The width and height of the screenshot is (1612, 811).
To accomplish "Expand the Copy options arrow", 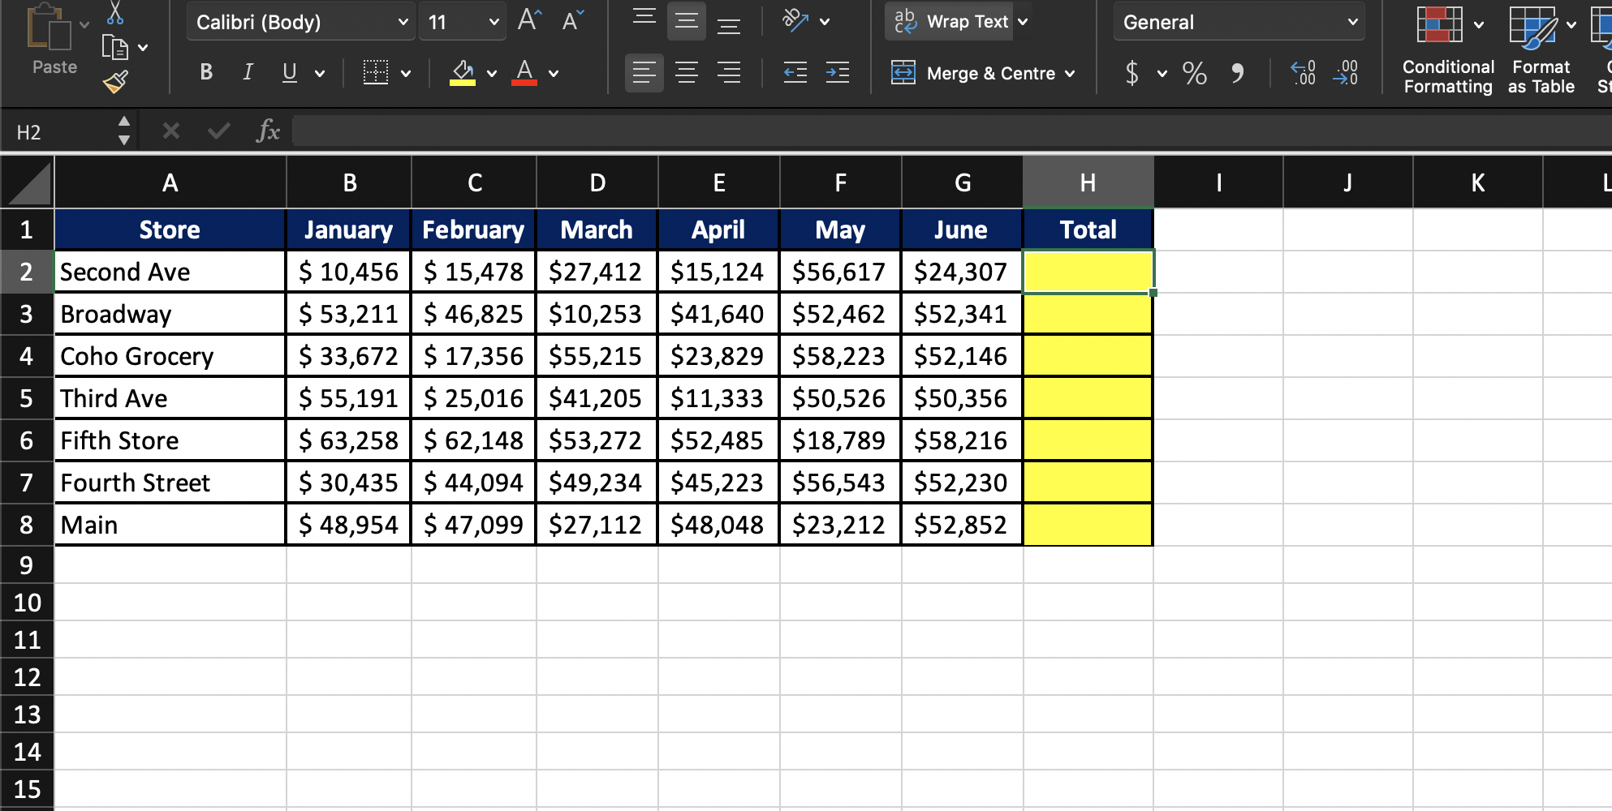I will tap(143, 48).
